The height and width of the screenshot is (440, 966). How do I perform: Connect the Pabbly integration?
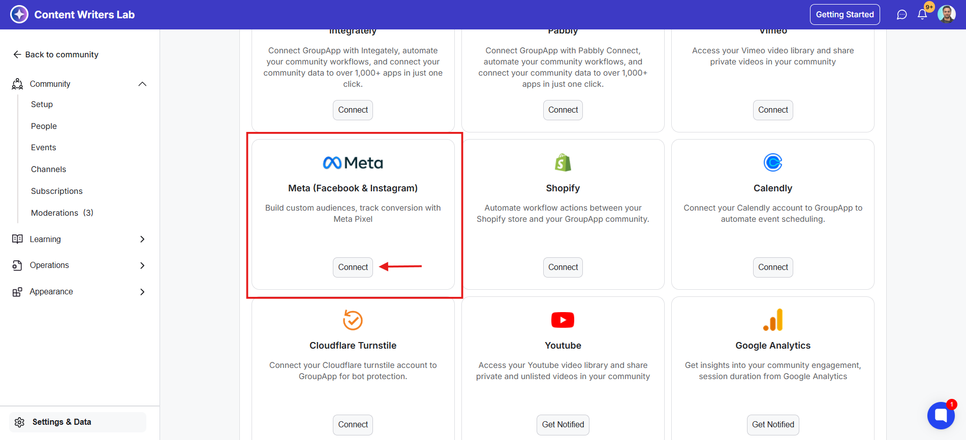click(563, 110)
